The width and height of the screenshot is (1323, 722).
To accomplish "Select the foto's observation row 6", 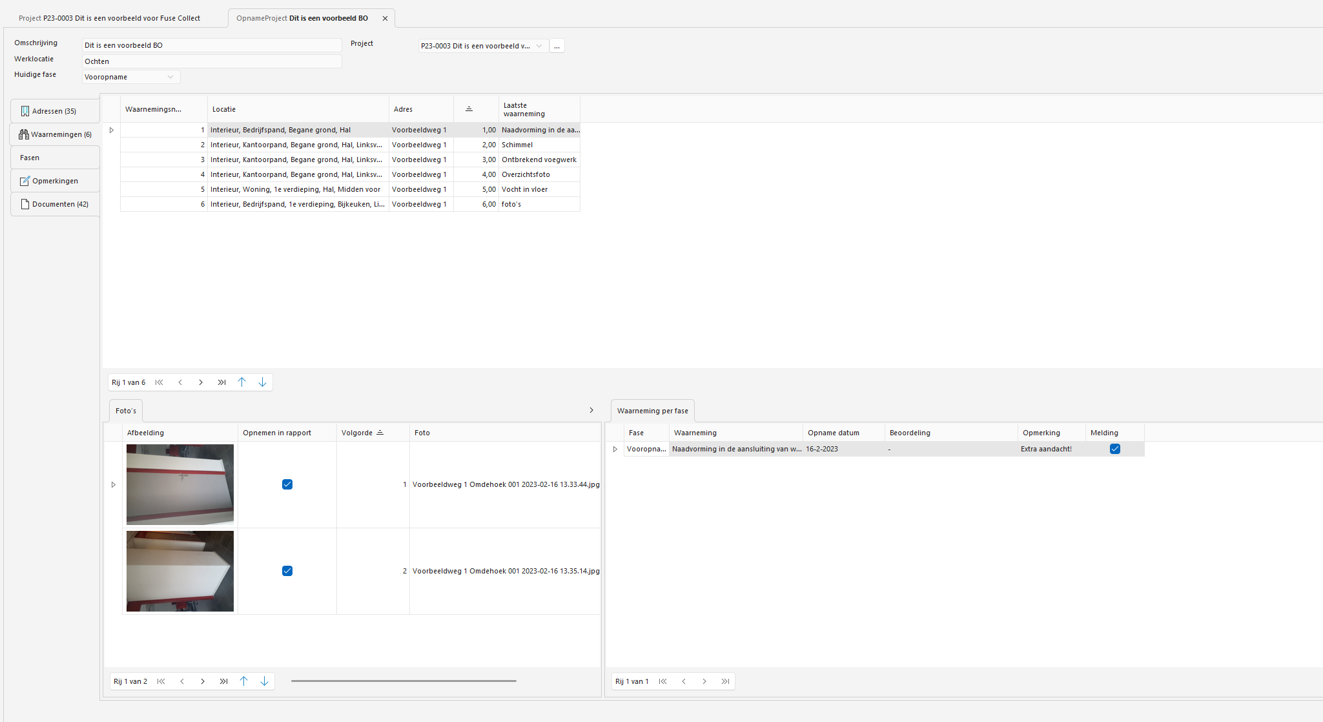I will coord(350,204).
